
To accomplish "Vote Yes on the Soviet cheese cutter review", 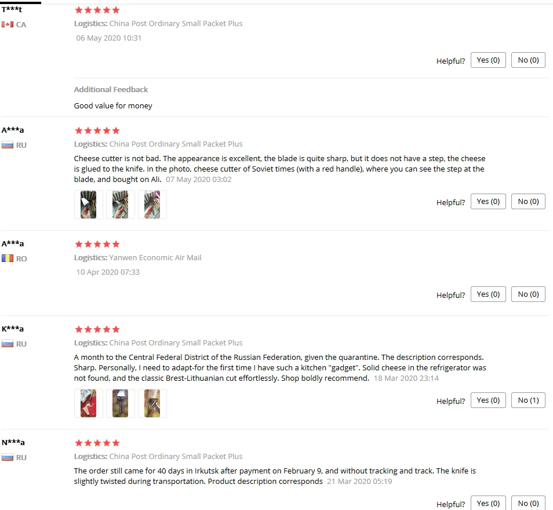I will [488, 201].
